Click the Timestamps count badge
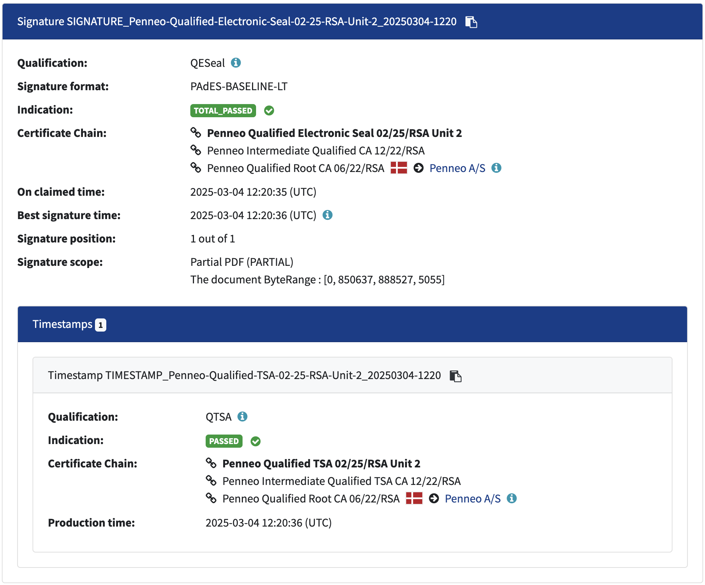The image size is (705, 585). coord(100,325)
